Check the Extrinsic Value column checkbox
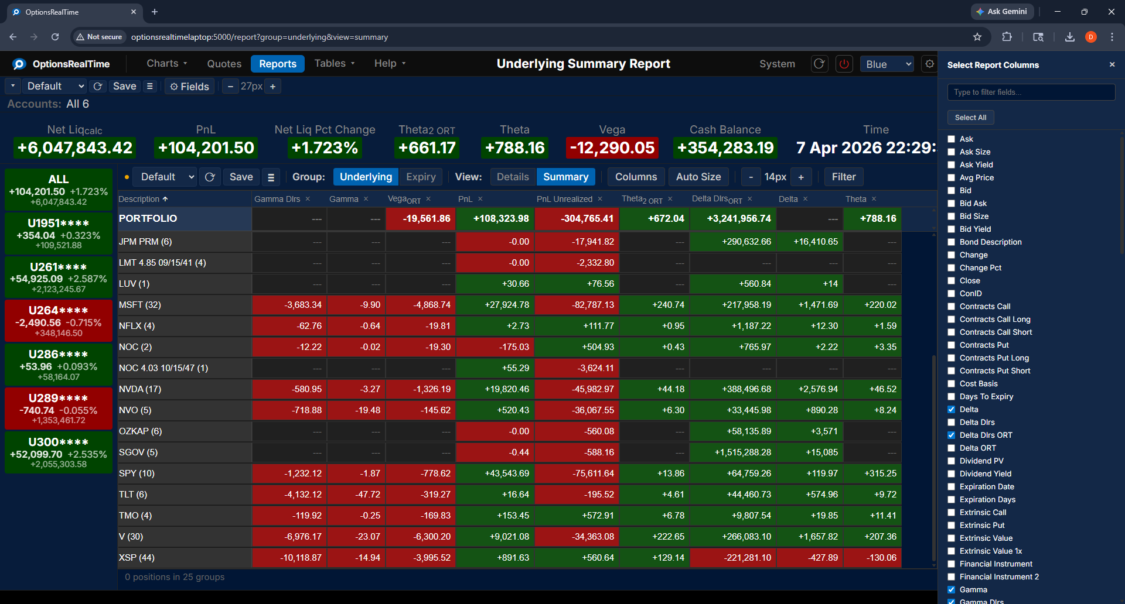The height and width of the screenshot is (604, 1125). tap(952, 538)
